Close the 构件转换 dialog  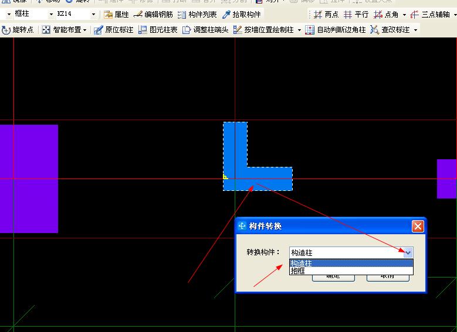pos(418,226)
